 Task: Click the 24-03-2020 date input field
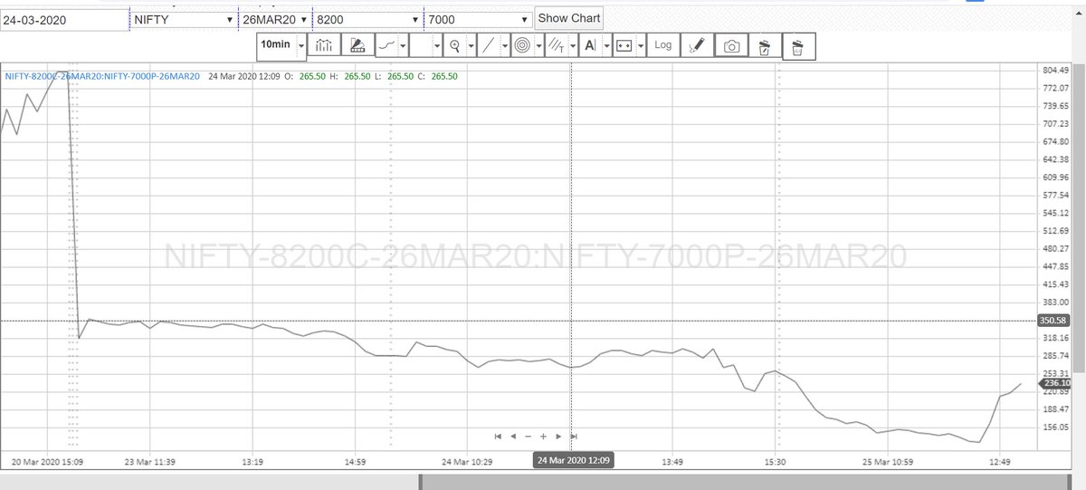click(x=64, y=18)
